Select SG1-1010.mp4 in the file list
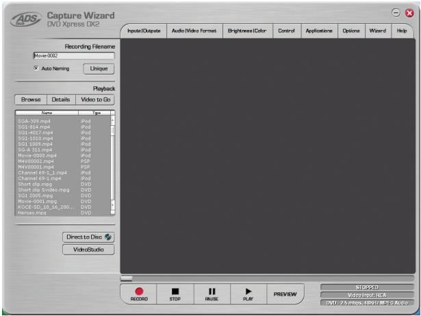 (x=63, y=138)
